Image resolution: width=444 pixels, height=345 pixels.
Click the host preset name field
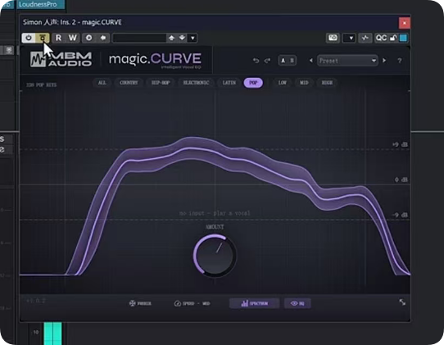point(139,38)
